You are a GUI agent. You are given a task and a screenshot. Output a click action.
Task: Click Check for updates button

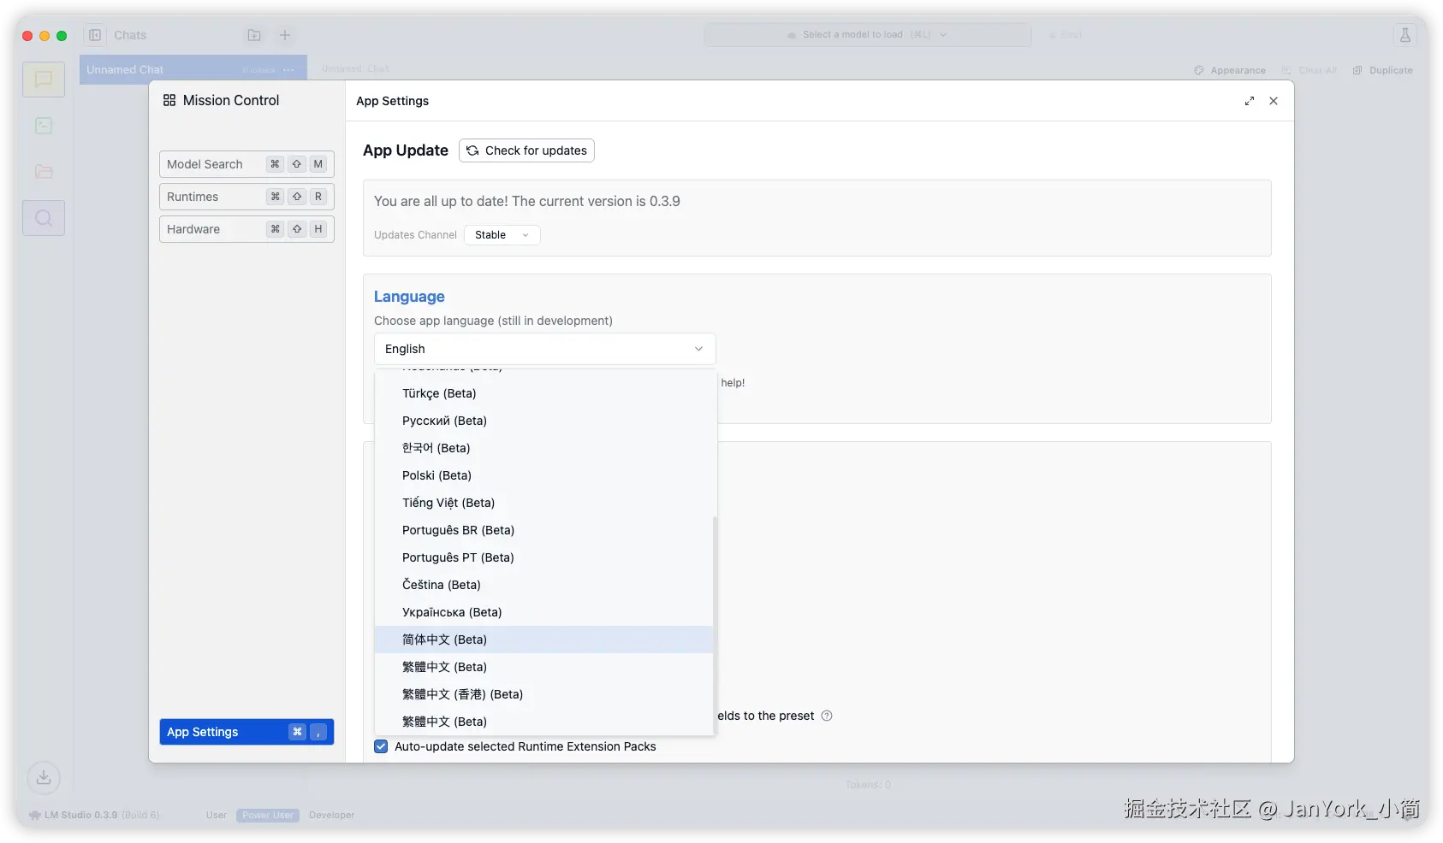pyautogui.click(x=526, y=150)
